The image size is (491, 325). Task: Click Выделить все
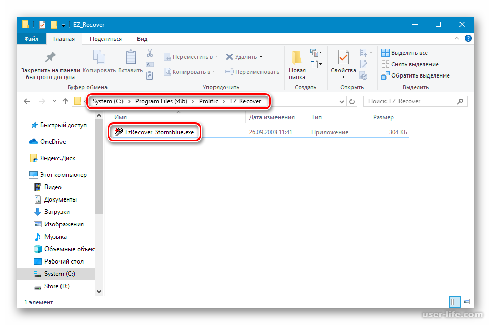pyautogui.click(x=405, y=53)
